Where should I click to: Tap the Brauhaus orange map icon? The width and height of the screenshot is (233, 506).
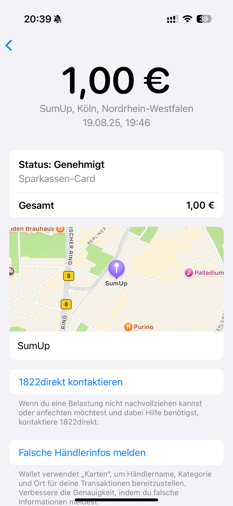(60, 229)
